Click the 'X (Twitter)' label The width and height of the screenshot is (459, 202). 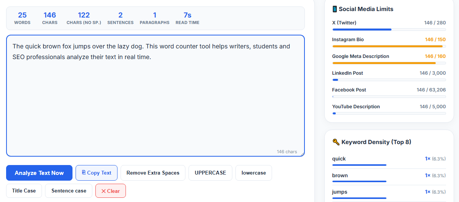[344, 23]
